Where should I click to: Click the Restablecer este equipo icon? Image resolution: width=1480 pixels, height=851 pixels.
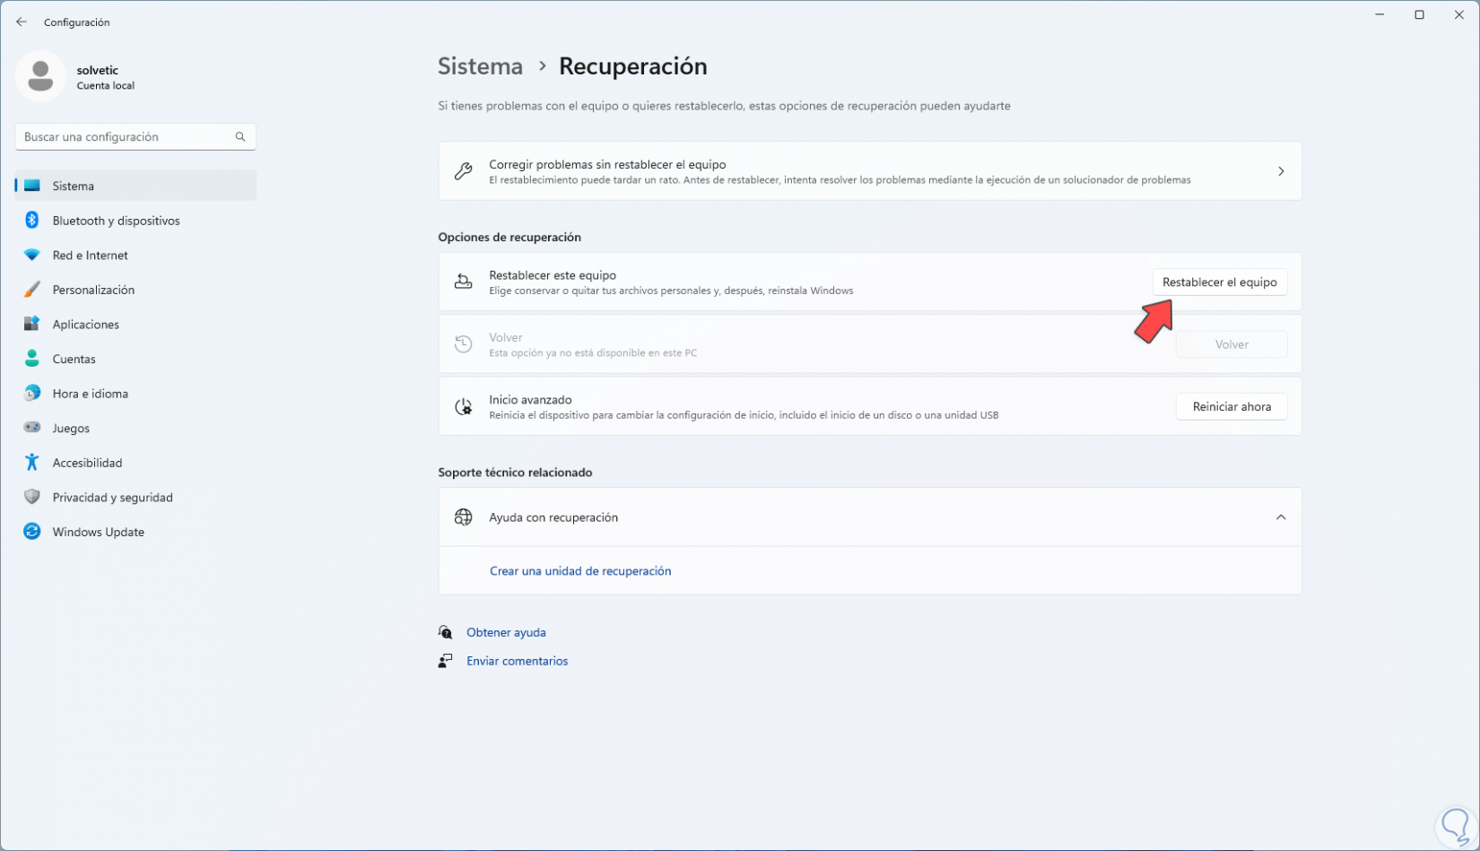pyautogui.click(x=464, y=282)
